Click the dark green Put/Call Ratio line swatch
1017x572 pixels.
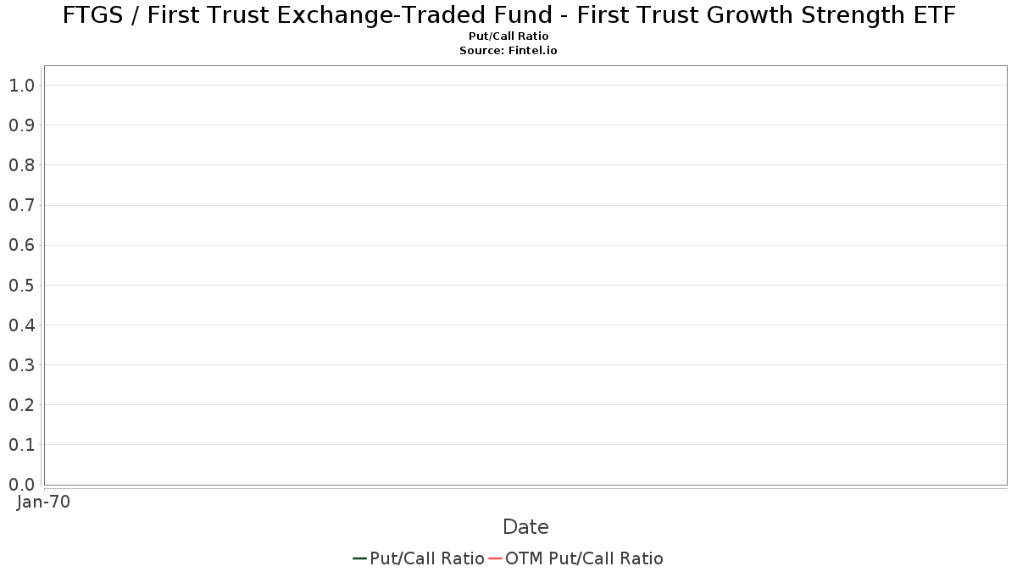(x=359, y=558)
